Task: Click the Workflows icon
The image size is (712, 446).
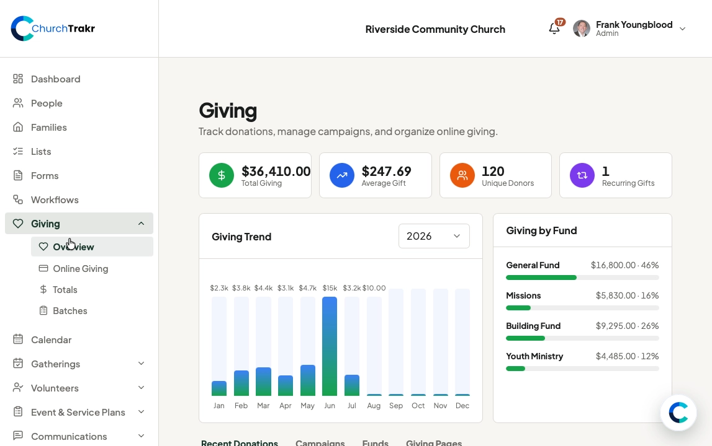Action: 18,199
